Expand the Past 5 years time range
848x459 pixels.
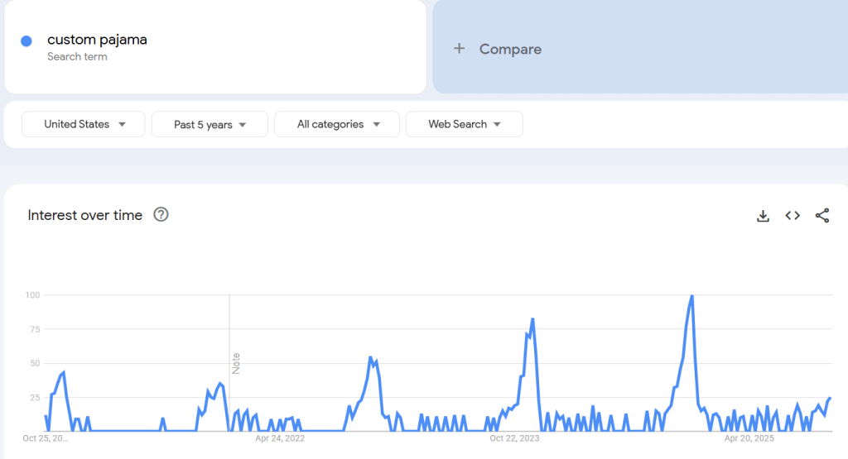pyautogui.click(x=210, y=124)
